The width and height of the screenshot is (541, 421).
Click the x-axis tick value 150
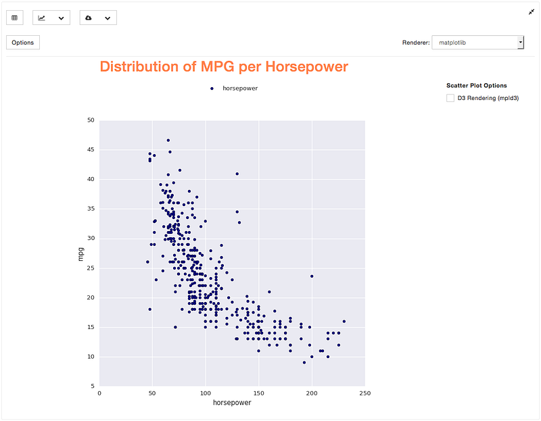[x=259, y=393]
